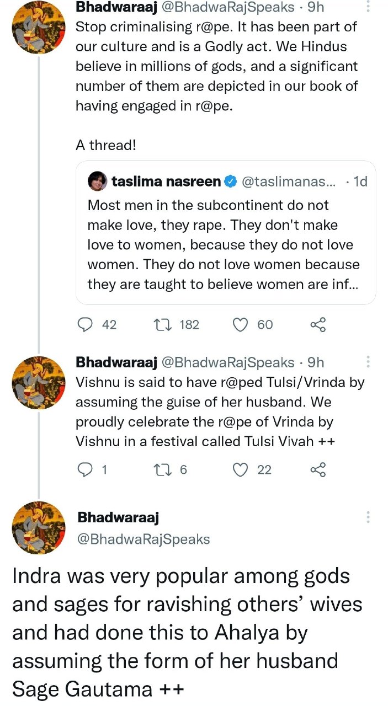Image resolution: width=388 pixels, height=706 pixels.
Task: Open Bhadwaraaj name link on bottom tweet
Action: [x=118, y=517]
